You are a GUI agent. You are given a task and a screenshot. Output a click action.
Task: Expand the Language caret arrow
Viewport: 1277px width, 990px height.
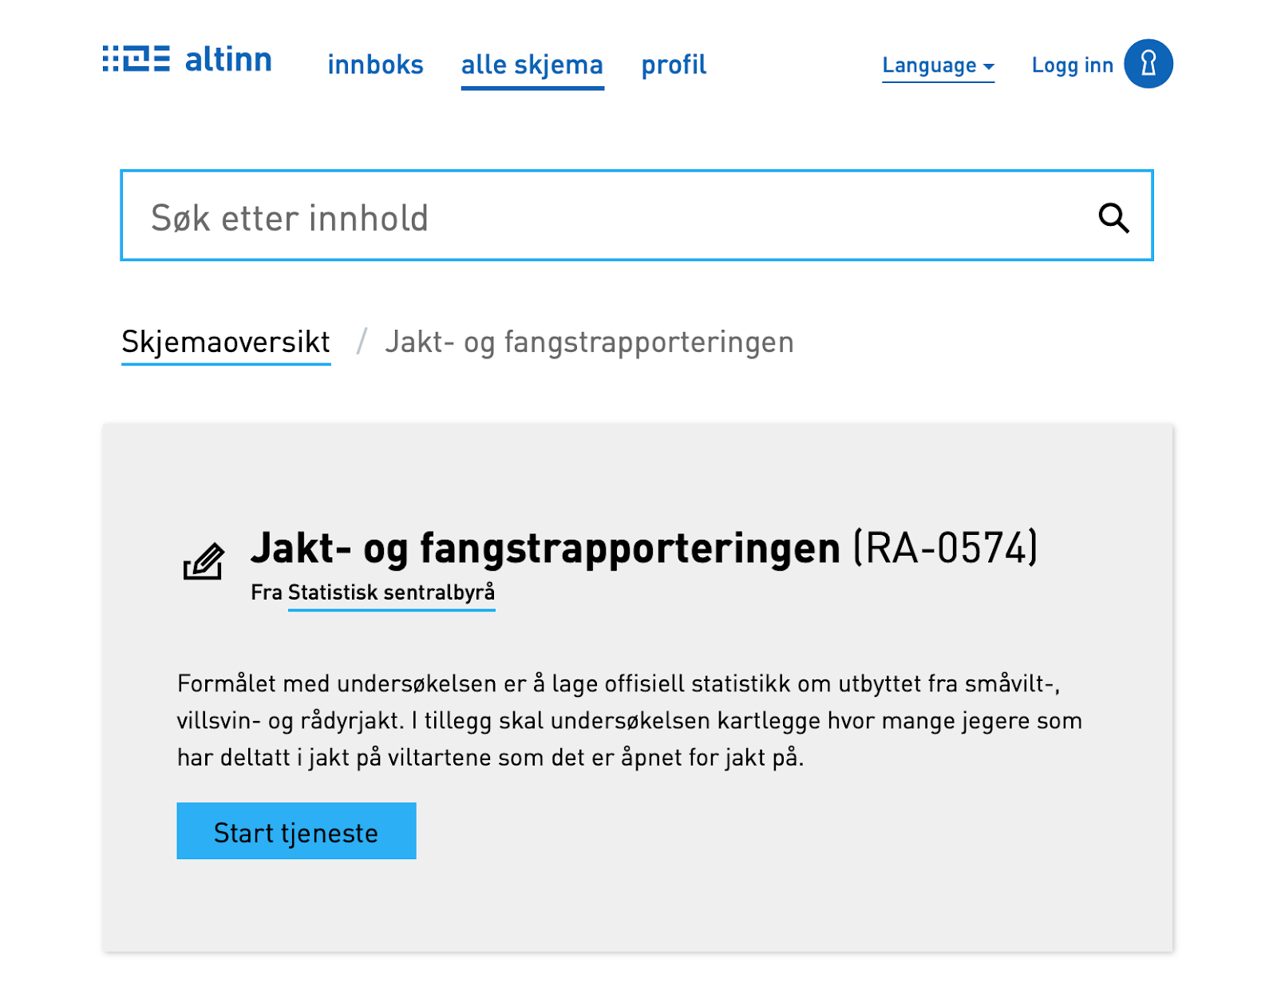click(x=989, y=67)
